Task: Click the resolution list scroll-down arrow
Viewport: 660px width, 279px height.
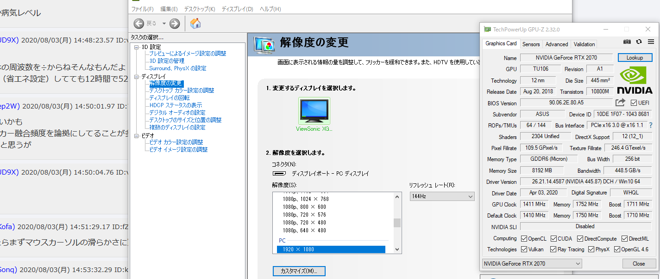Action: 397,249
